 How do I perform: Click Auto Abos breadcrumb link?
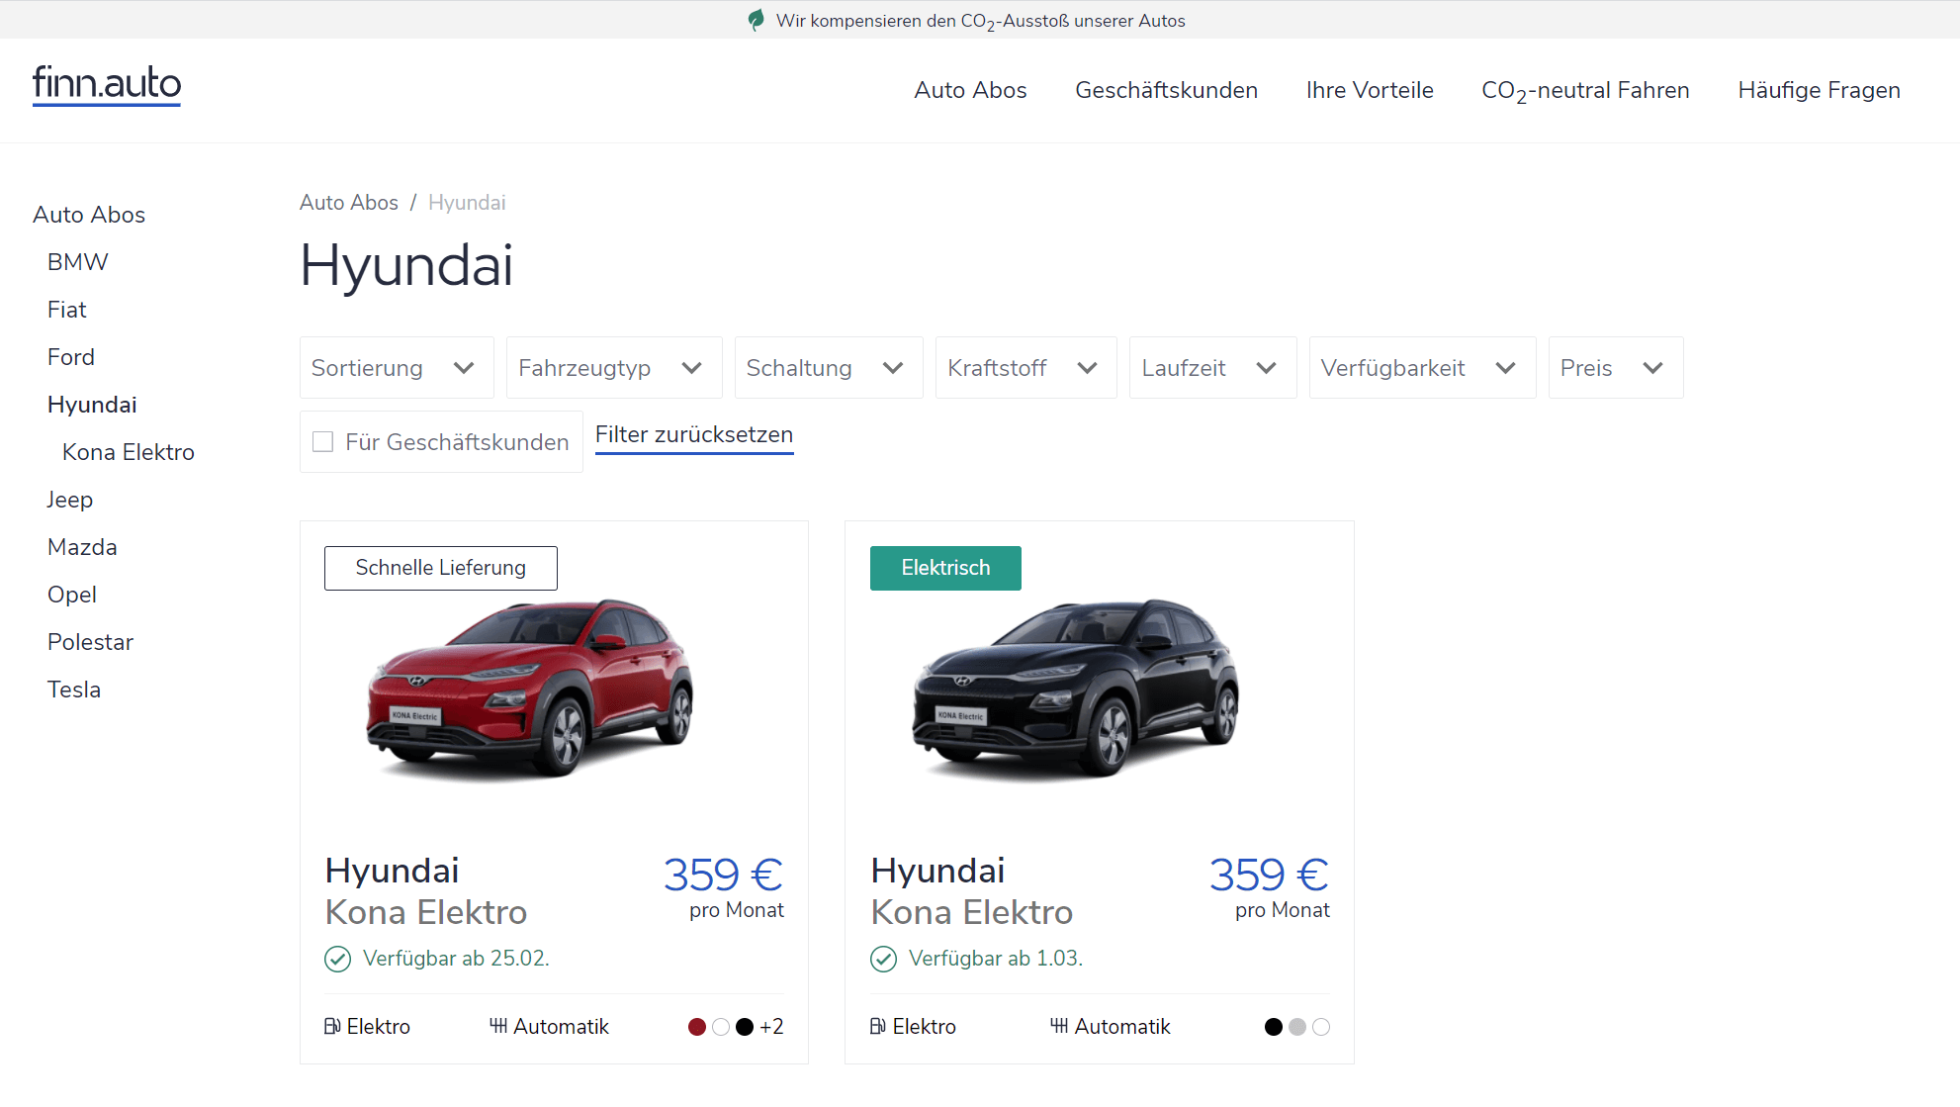pyautogui.click(x=349, y=203)
